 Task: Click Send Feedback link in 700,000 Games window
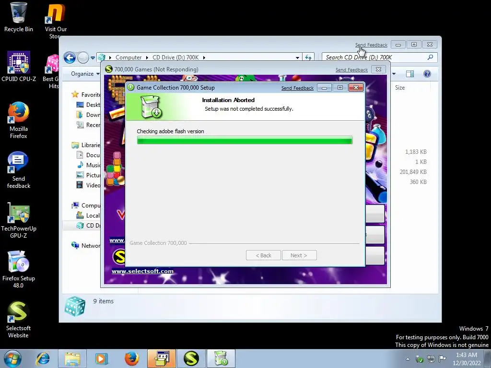351,70
